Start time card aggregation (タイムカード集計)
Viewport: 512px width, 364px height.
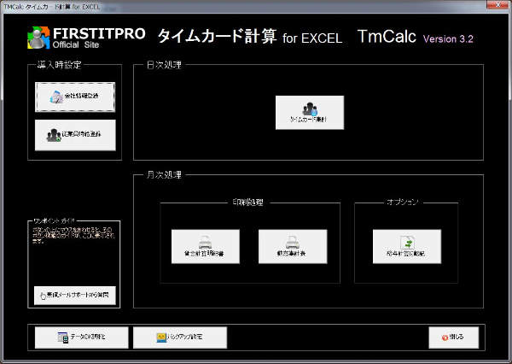click(x=310, y=113)
